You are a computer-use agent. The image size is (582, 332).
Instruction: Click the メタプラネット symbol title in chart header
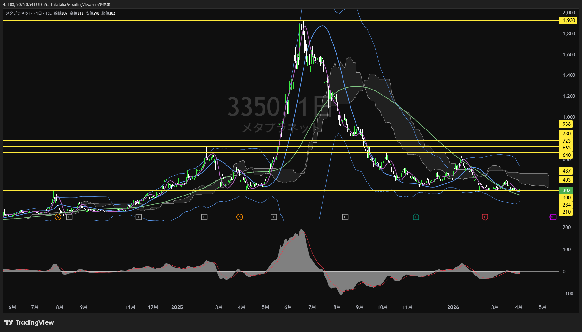pos(19,13)
